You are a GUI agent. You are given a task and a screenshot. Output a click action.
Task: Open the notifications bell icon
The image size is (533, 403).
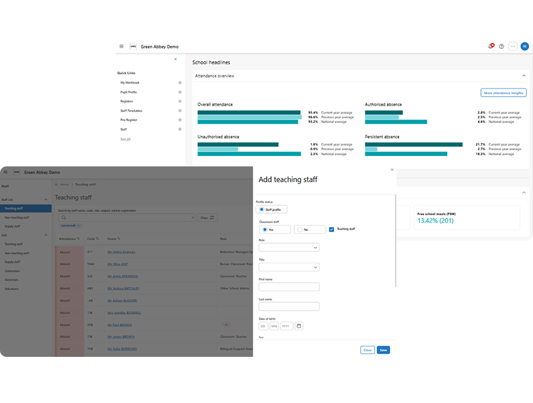[x=491, y=47]
